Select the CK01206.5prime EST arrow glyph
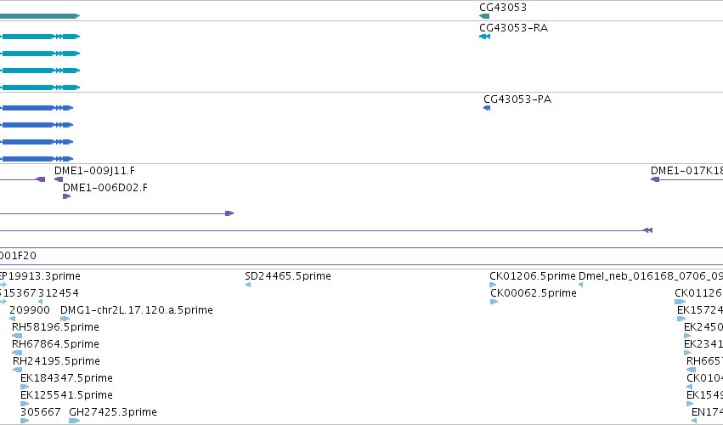This screenshot has height=425, width=723. tap(493, 285)
